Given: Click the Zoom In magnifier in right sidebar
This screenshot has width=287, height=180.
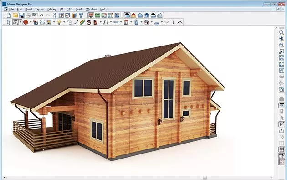Looking at the screenshot, I should (282, 39).
